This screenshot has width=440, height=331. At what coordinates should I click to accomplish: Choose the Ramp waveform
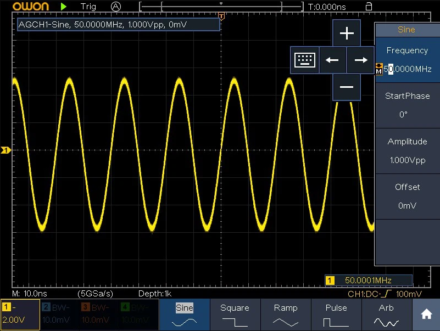click(x=286, y=315)
